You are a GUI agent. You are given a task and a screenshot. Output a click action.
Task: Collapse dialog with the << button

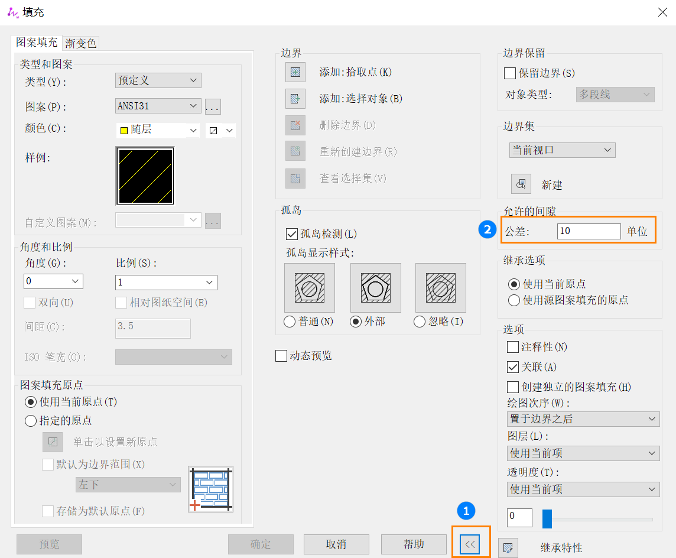470,544
